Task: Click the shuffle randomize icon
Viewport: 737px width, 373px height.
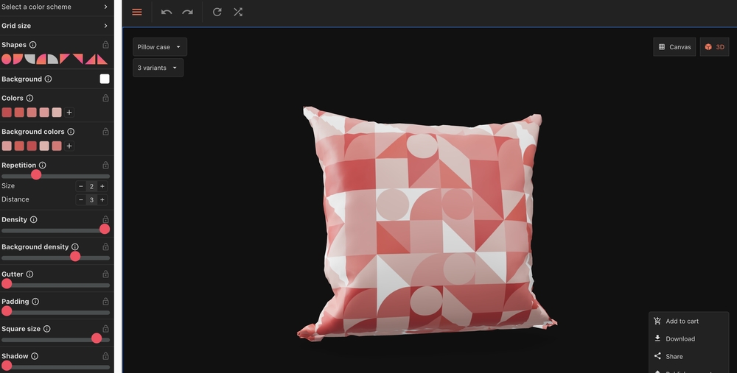Action: (238, 13)
